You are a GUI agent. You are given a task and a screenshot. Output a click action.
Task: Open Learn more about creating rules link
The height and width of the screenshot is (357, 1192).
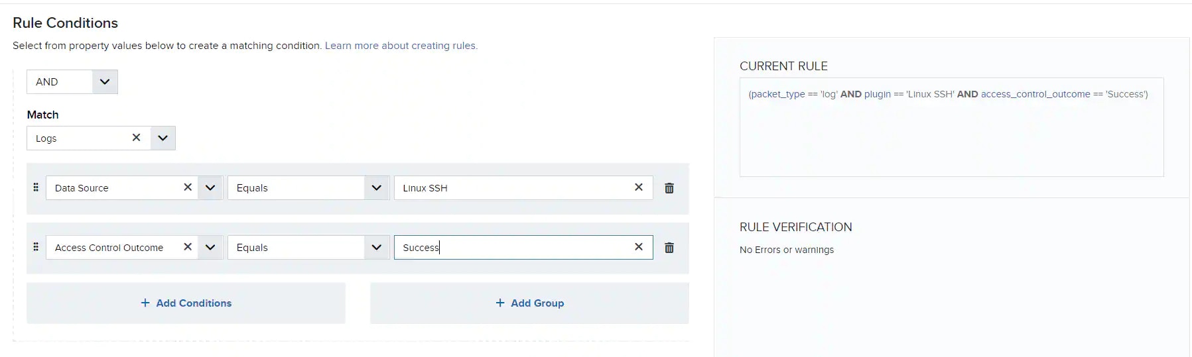[401, 46]
